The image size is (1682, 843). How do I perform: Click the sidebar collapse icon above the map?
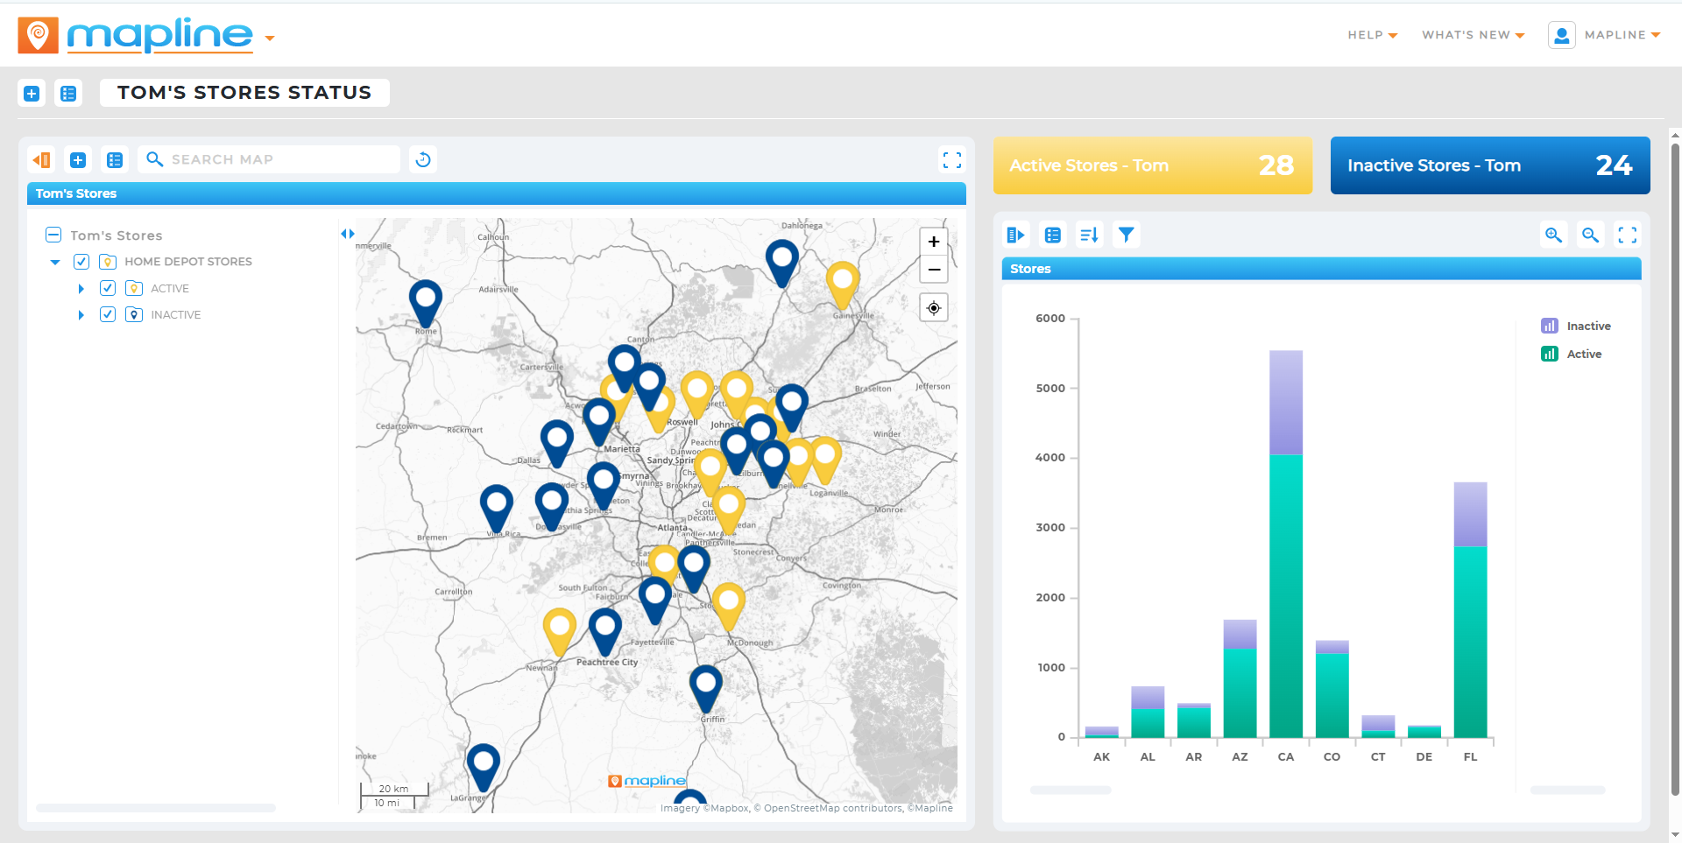click(x=40, y=159)
